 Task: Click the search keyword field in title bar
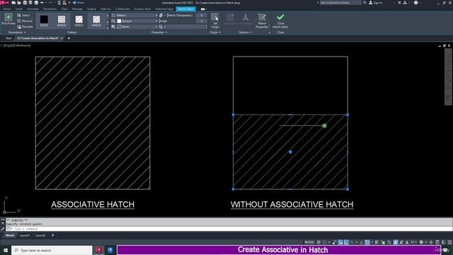pos(340,3)
